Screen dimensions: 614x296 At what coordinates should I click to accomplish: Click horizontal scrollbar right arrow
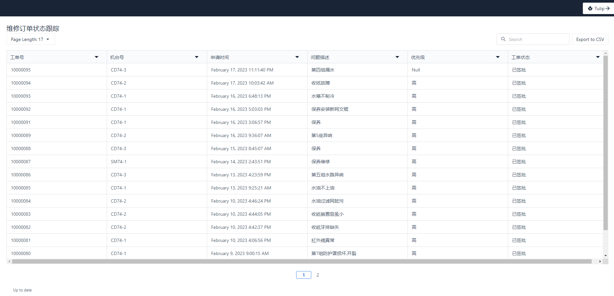[600, 262]
